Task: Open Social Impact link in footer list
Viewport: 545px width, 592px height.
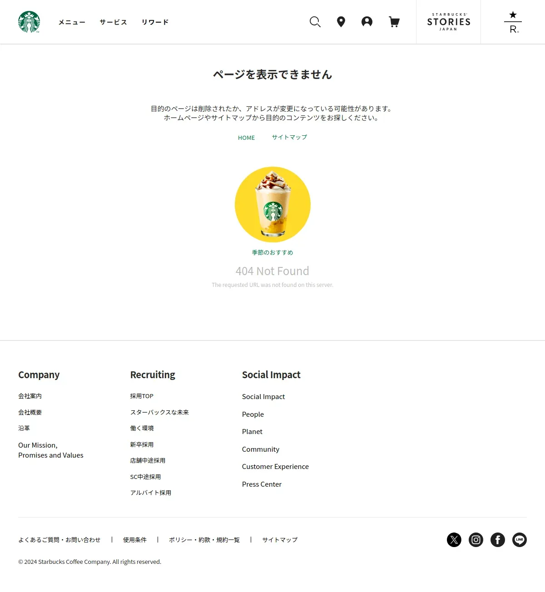Action: [263, 396]
